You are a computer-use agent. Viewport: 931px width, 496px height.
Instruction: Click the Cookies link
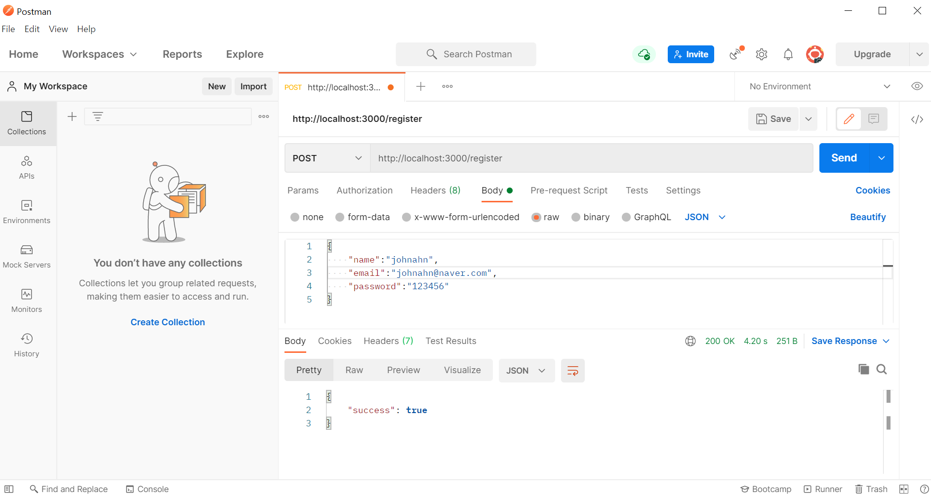click(x=873, y=191)
